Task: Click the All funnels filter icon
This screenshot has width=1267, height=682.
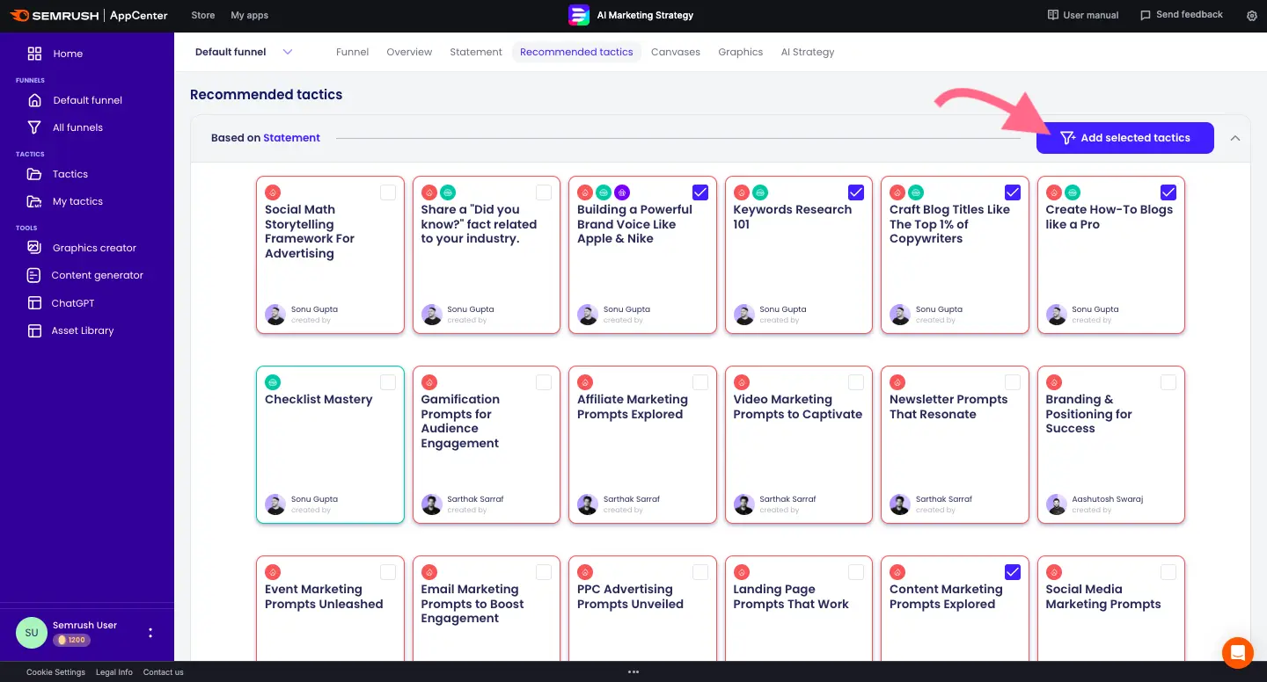Action: pyautogui.click(x=34, y=127)
